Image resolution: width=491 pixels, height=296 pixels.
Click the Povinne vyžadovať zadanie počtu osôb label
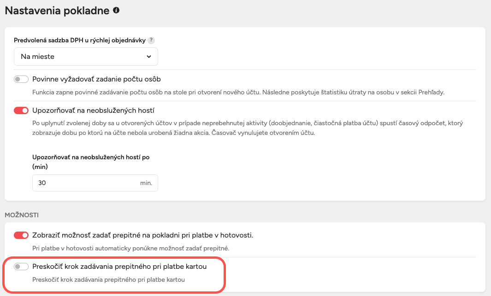96,79
